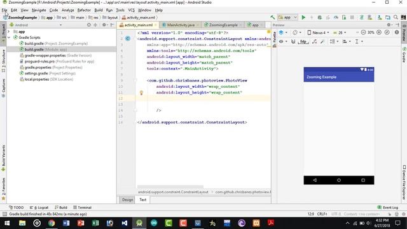Open Project Structure icon in toolbar
This screenshot has height=229, width=407.
pyautogui.click(x=388, y=17)
